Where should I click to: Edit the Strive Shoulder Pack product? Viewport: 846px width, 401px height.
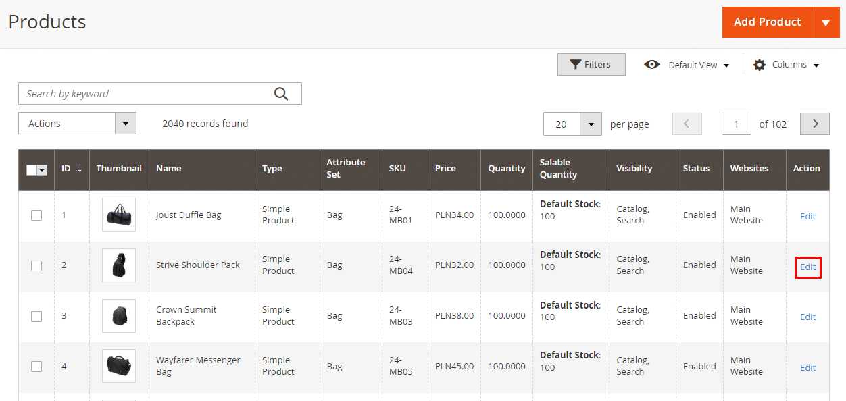[x=807, y=267]
